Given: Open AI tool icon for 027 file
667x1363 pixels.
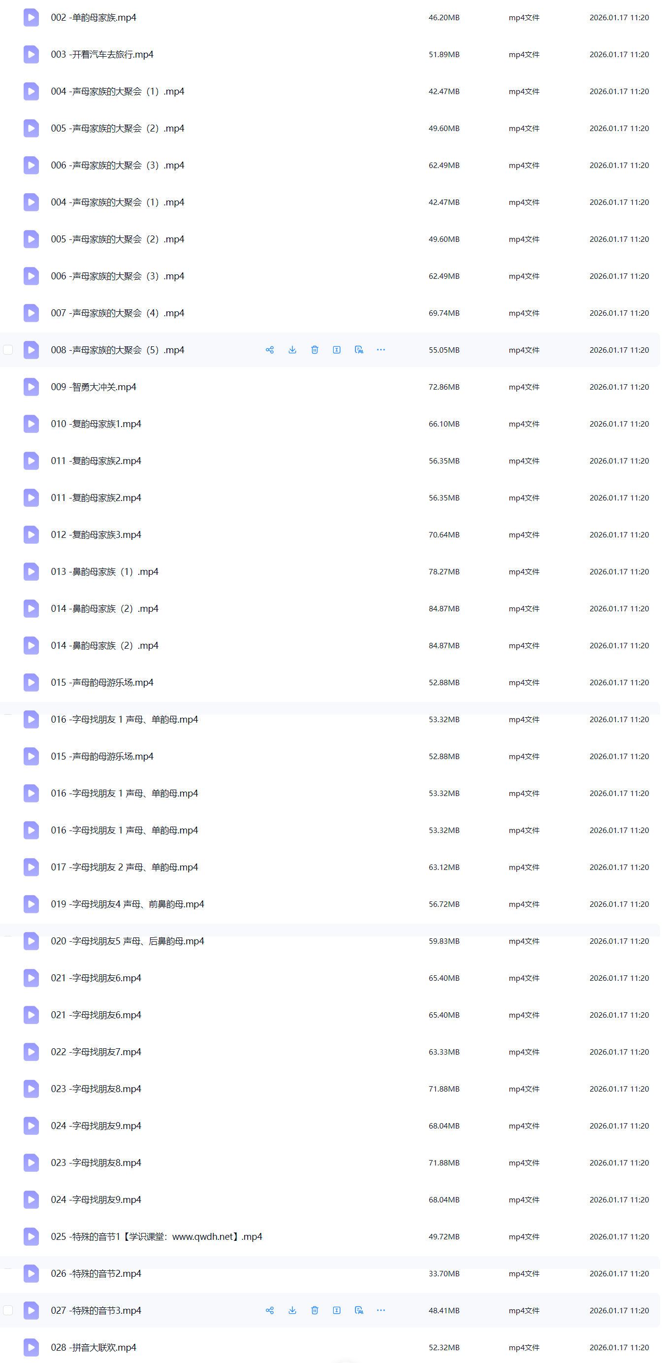Looking at the screenshot, I should pos(359,1310).
